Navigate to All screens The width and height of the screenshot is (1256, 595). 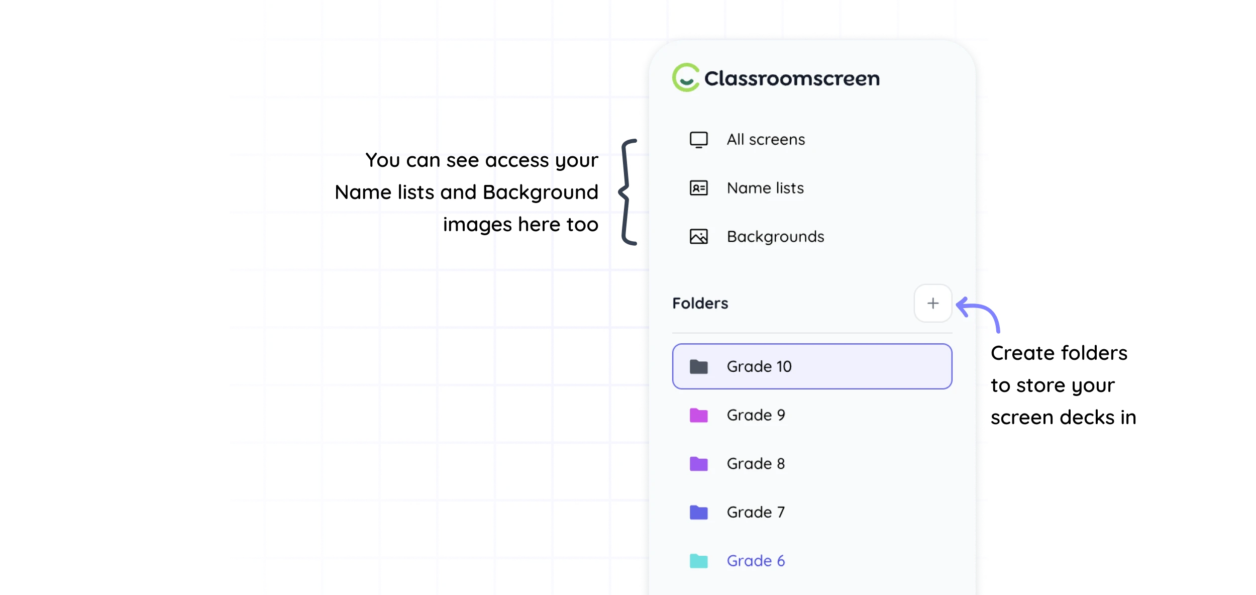click(x=766, y=139)
